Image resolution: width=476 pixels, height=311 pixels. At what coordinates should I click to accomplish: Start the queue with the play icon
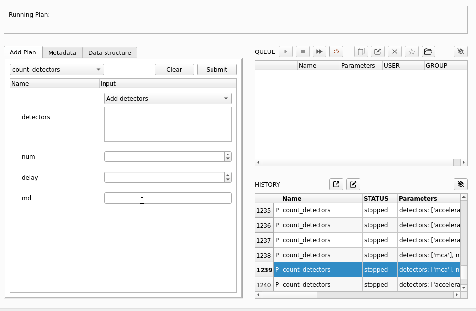pyautogui.click(x=286, y=52)
